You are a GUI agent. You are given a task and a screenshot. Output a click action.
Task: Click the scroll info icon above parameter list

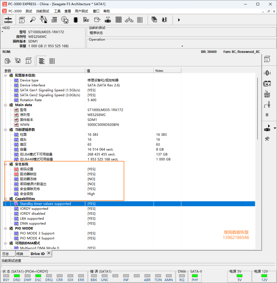pos(28,61)
